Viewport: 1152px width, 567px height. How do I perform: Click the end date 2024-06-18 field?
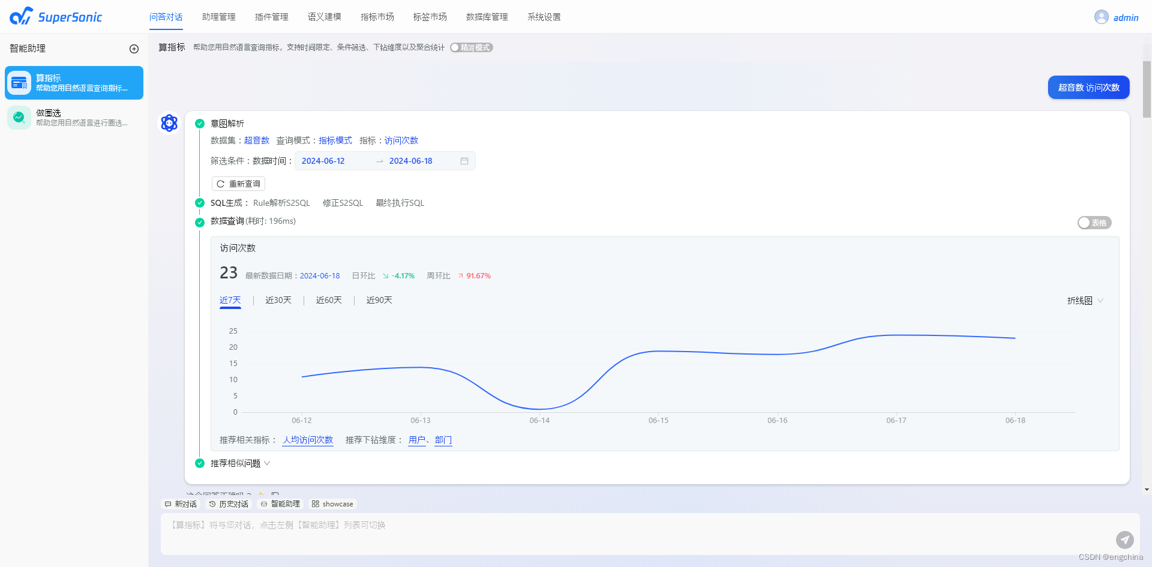pos(411,161)
